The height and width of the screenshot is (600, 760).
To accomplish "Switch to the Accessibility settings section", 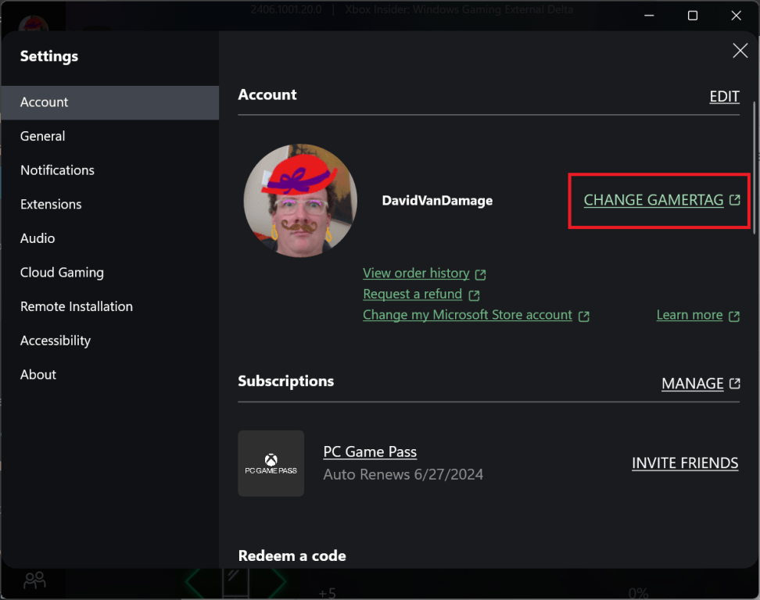I will point(55,340).
